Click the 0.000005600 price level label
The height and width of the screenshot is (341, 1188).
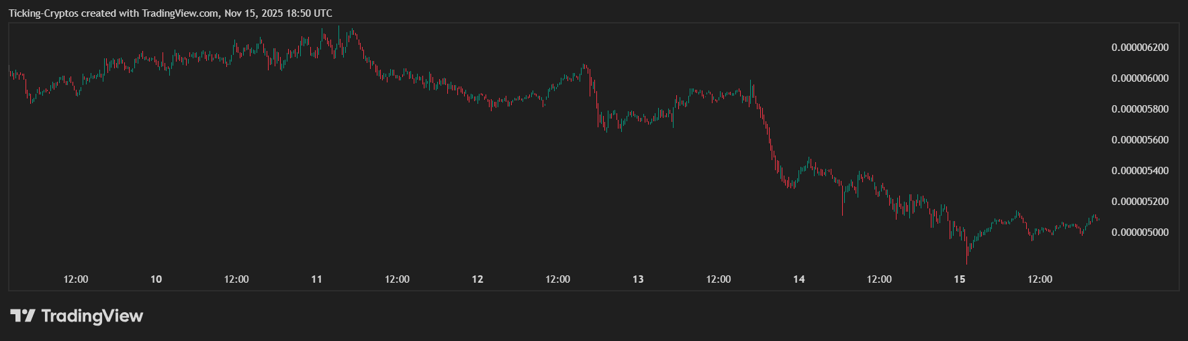(1140, 140)
